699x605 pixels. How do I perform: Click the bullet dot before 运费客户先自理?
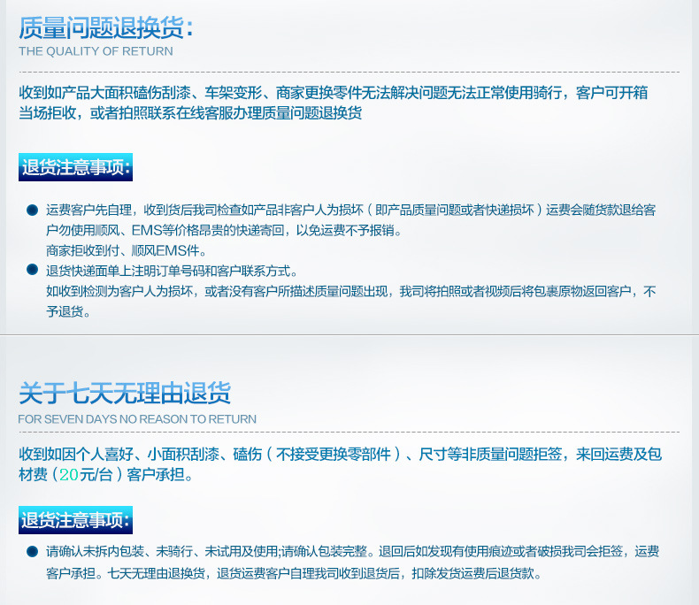coord(32,210)
